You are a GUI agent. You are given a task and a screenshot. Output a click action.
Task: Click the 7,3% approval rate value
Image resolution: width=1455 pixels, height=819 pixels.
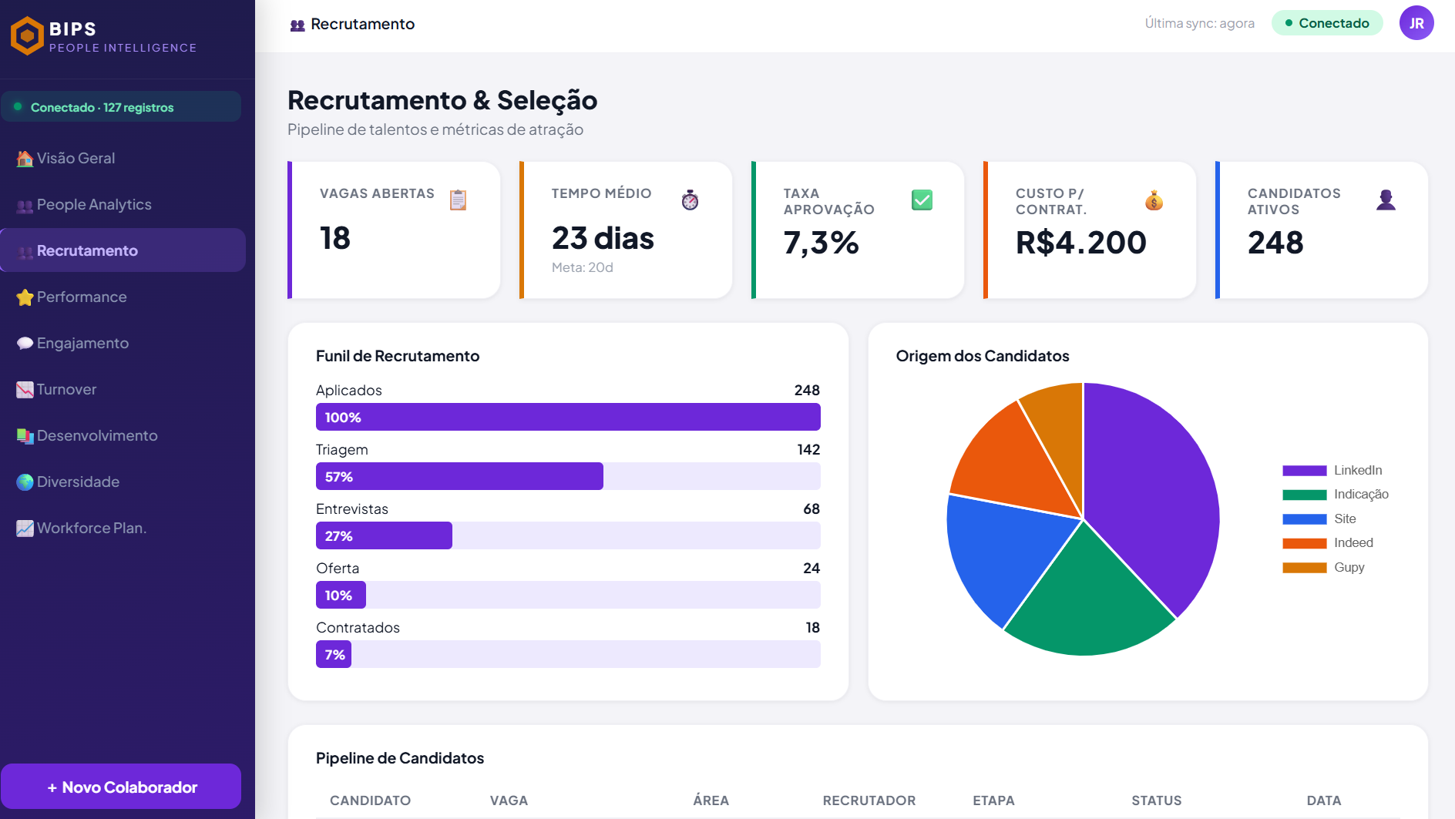822,243
